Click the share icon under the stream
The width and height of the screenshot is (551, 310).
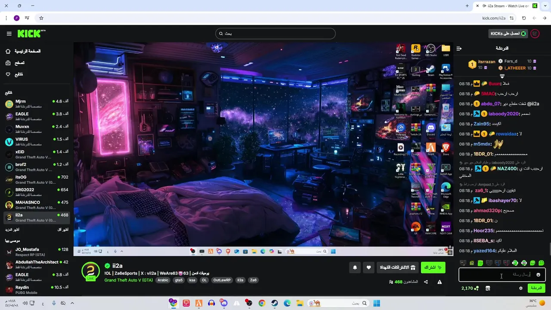426,282
